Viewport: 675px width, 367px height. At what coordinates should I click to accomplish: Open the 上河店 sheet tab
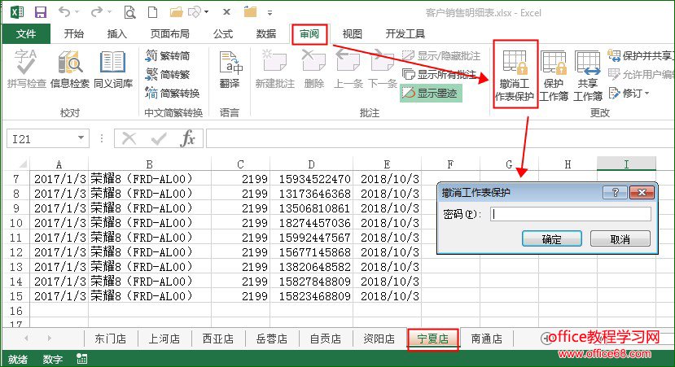(x=164, y=339)
